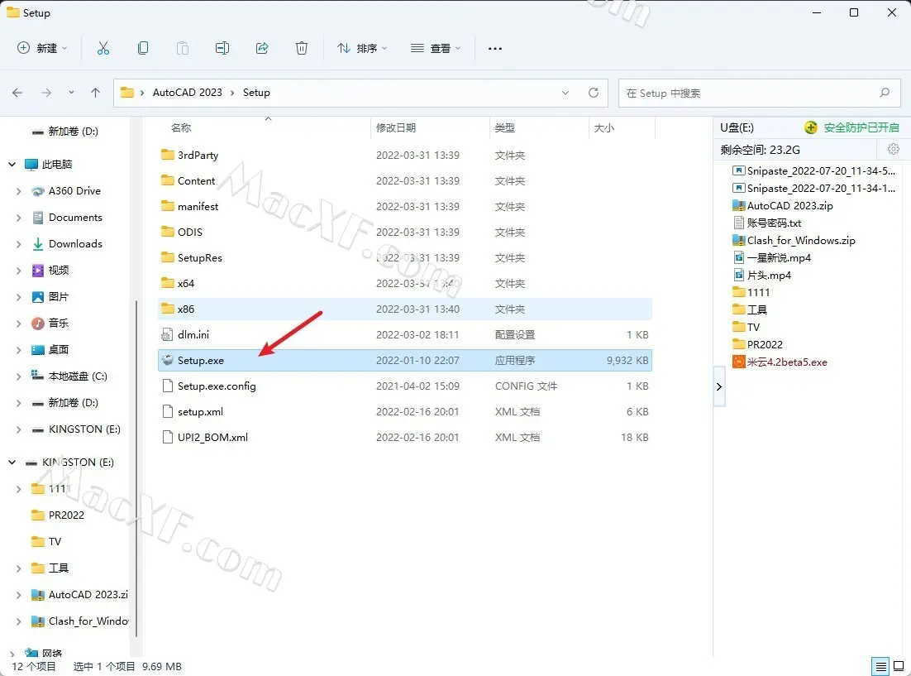The height and width of the screenshot is (676, 911).
Task: Click the Cut scissors icon
Action: [x=103, y=48]
